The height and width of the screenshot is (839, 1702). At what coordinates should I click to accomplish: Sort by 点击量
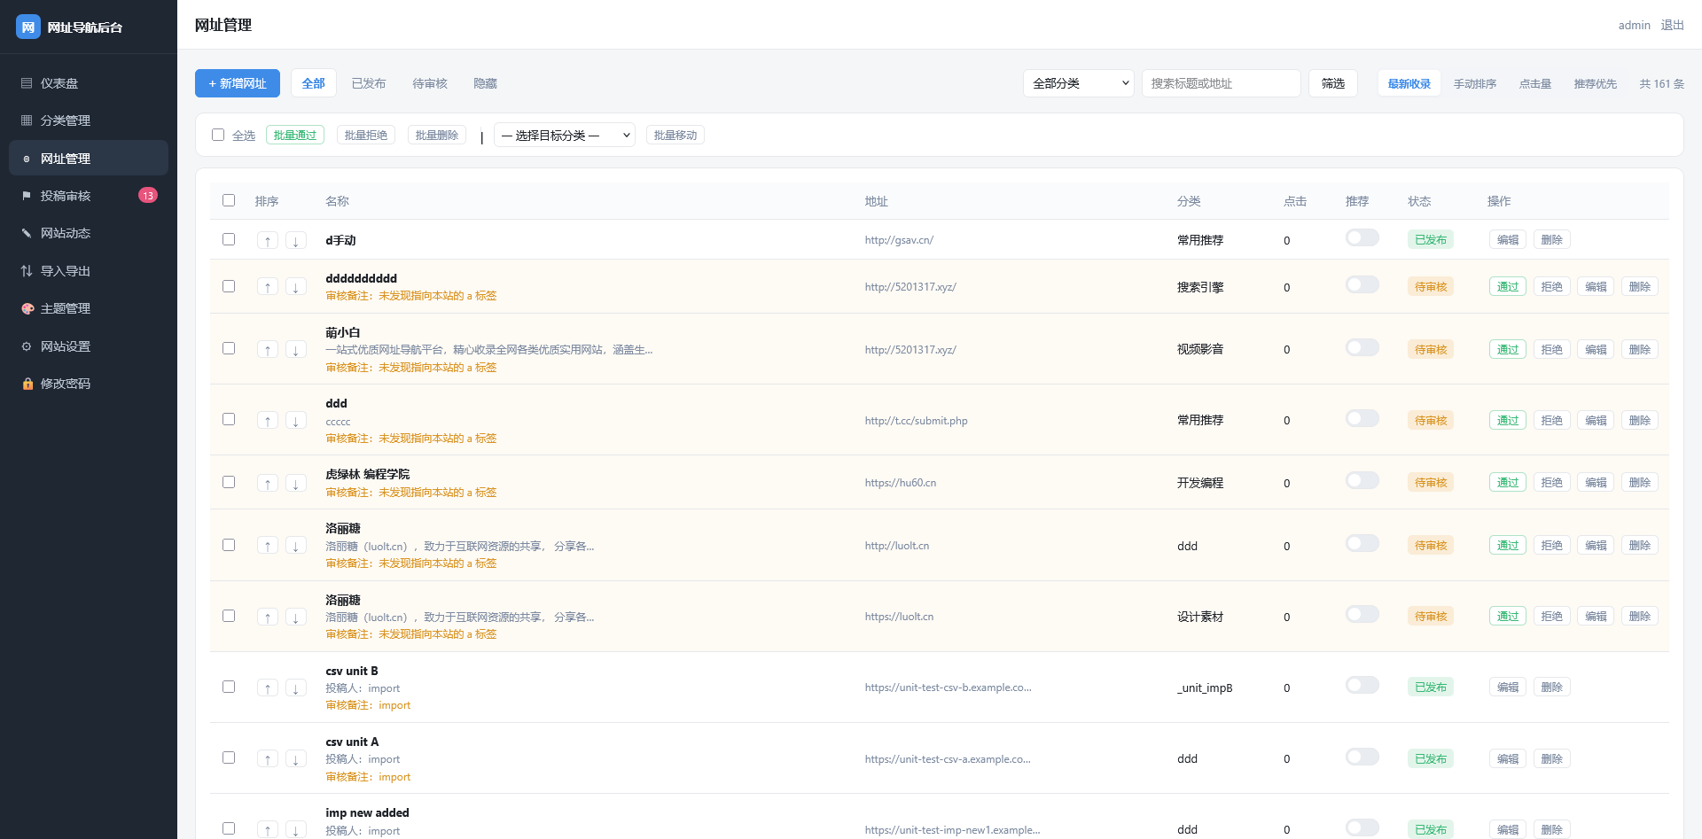pyautogui.click(x=1535, y=83)
